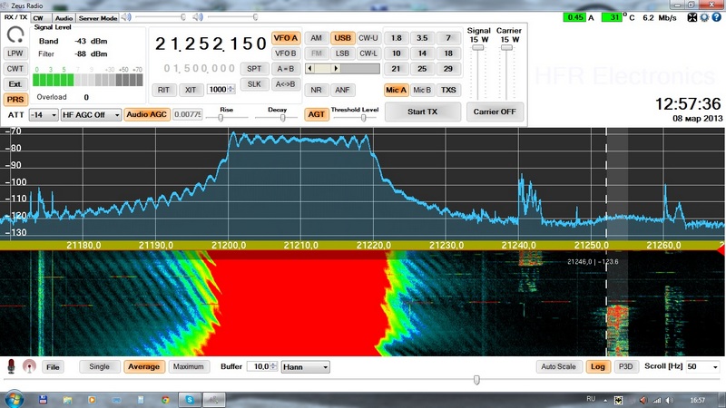Enable the NR noise reduction toggle

pyautogui.click(x=316, y=90)
